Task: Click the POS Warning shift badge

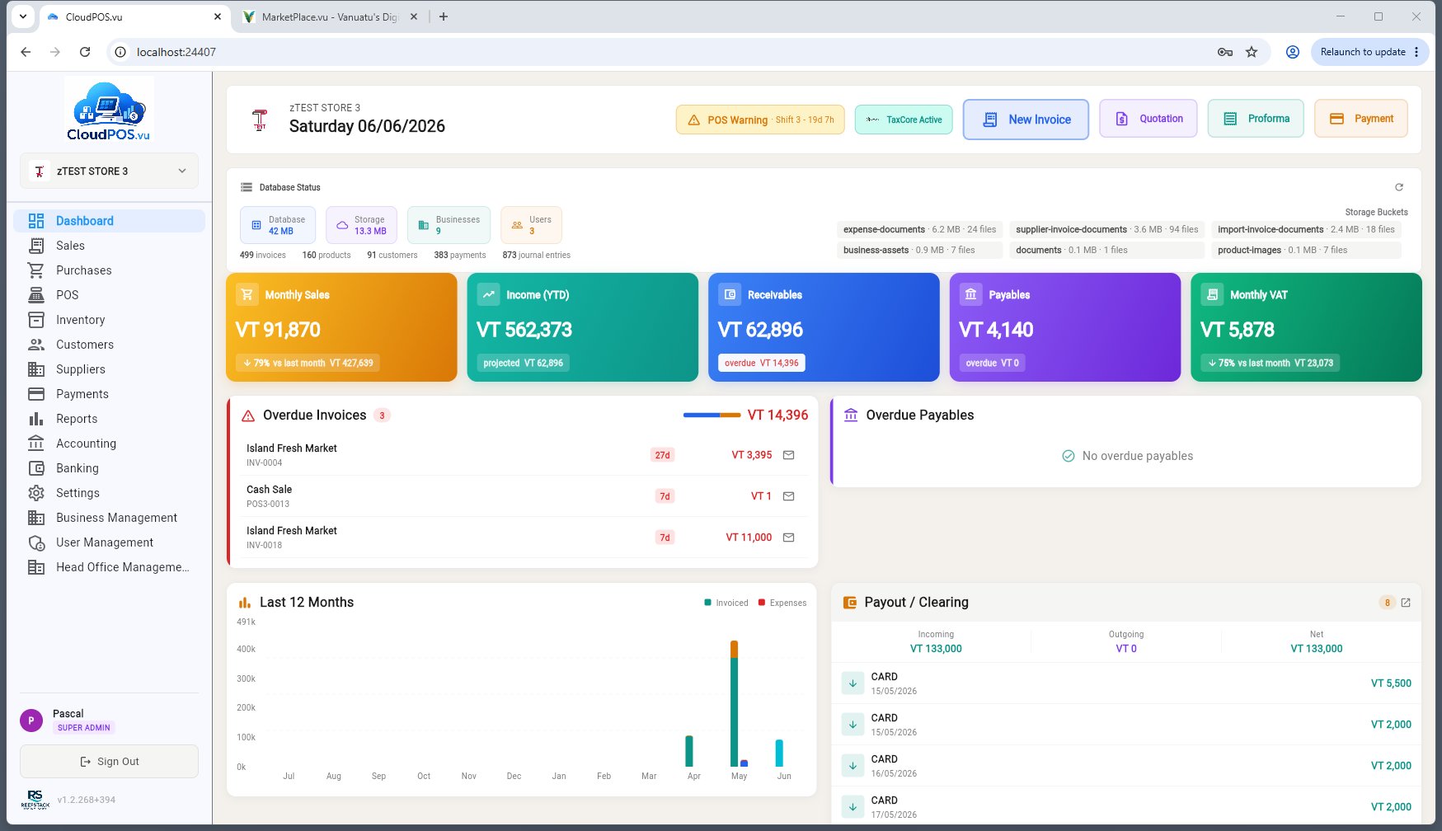Action: click(760, 120)
